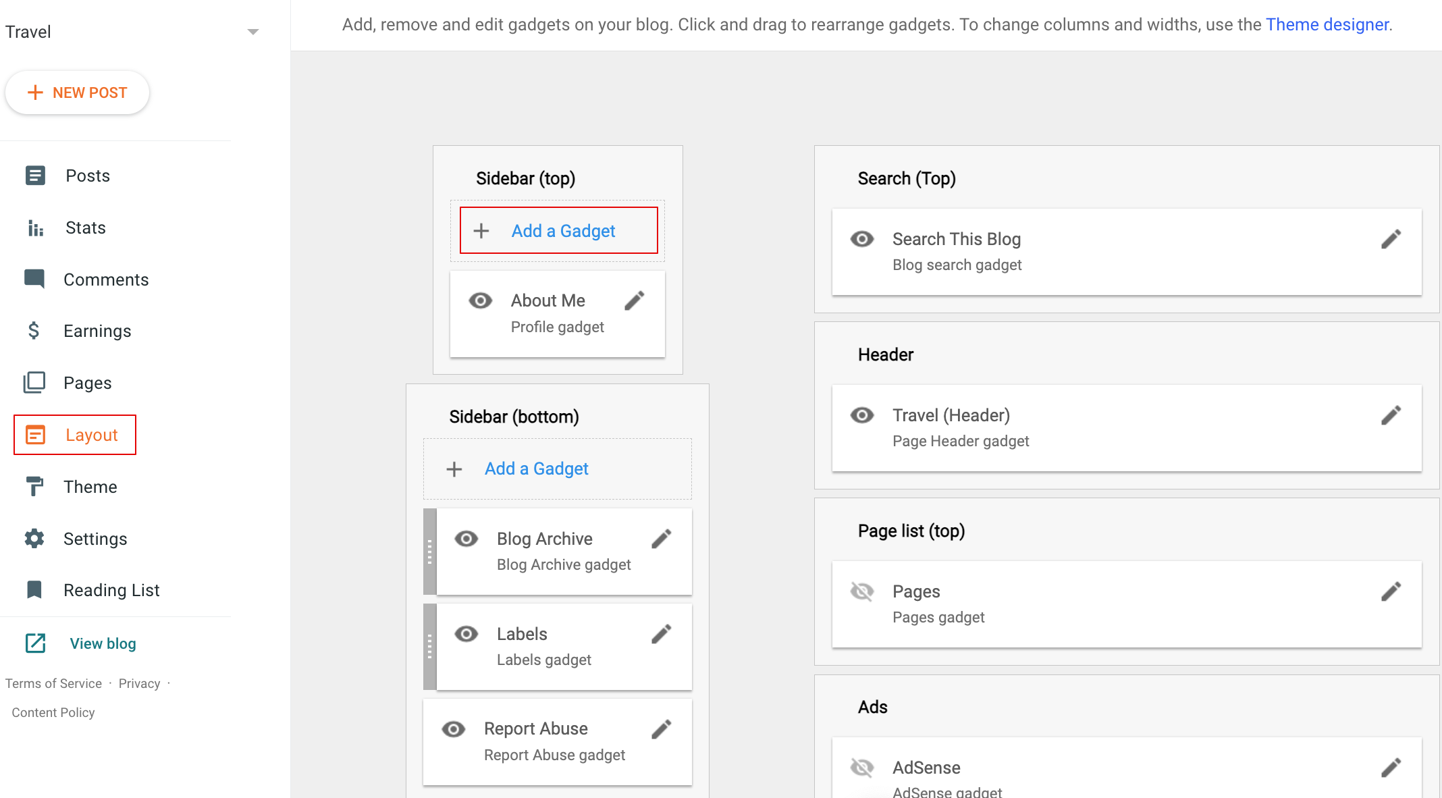Edit the AdSense gadget
Viewport: 1442px width, 798px height.
pyautogui.click(x=1391, y=768)
